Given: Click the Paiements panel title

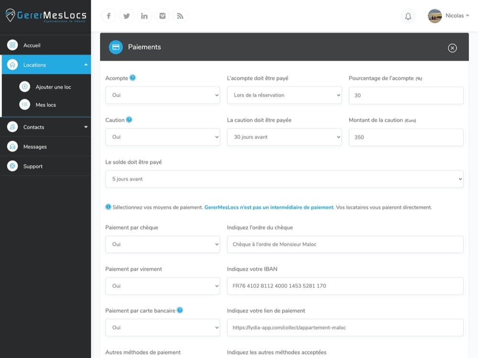Looking at the screenshot, I should coord(144,47).
